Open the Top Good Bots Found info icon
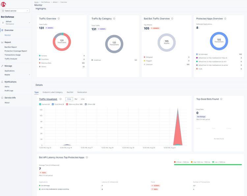Viewport: 247px width, 196px height. point(221,99)
